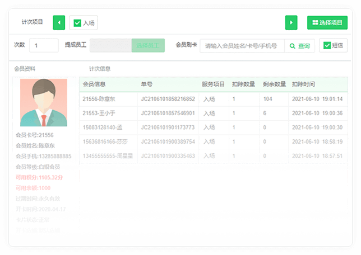Image resolution: width=361 pixels, height=255 pixels.
Task: Click the 选择员工 button
Action: pyautogui.click(x=148, y=45)
